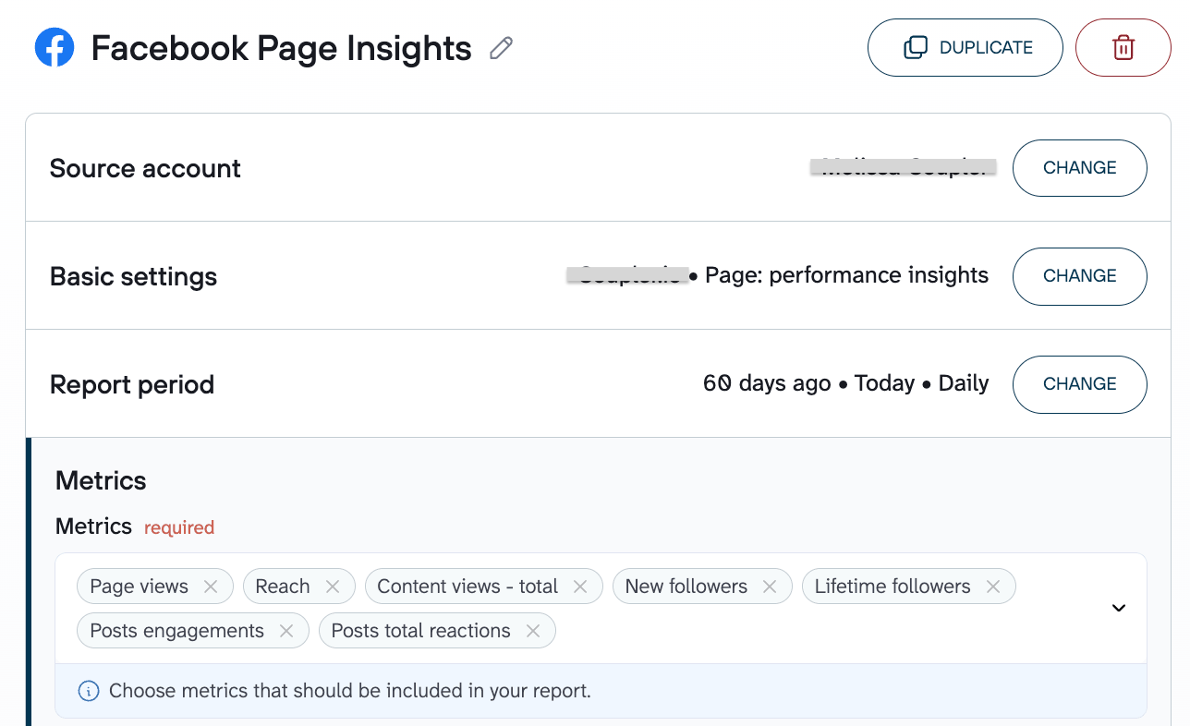Click the Source account row label
1190x726 pixels.
click(x=145, y=168)
